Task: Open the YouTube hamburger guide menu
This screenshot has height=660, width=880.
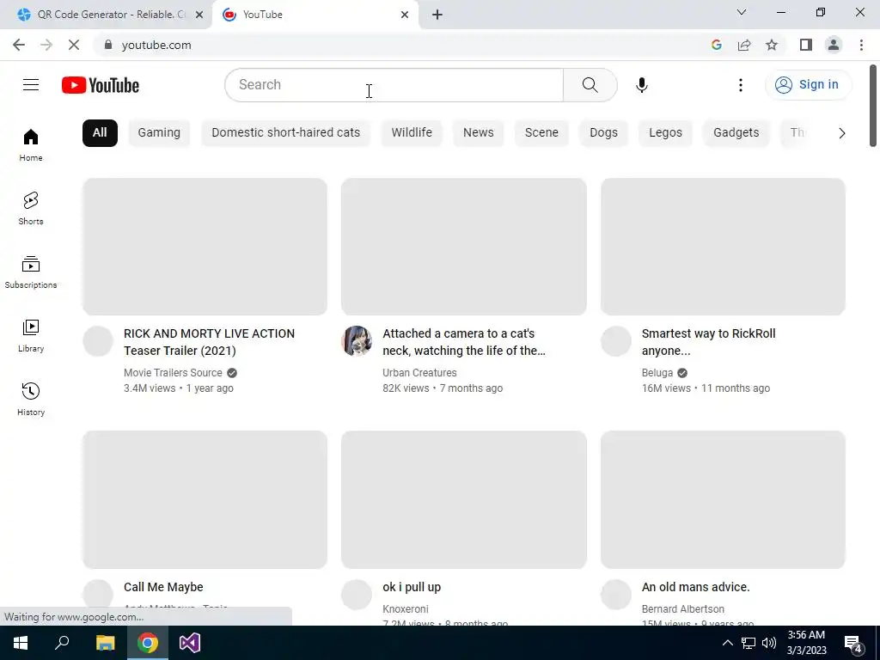Action: tap(31, 85)
